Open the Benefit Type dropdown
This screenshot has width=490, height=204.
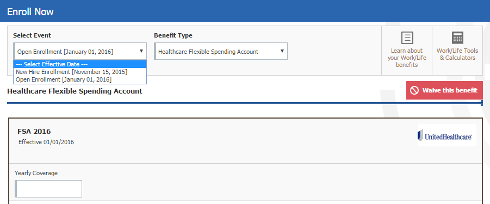point(221,51)
